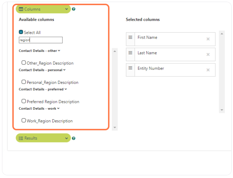
Task: Toggle the Select All checkbox
Action: click(21, 32)
